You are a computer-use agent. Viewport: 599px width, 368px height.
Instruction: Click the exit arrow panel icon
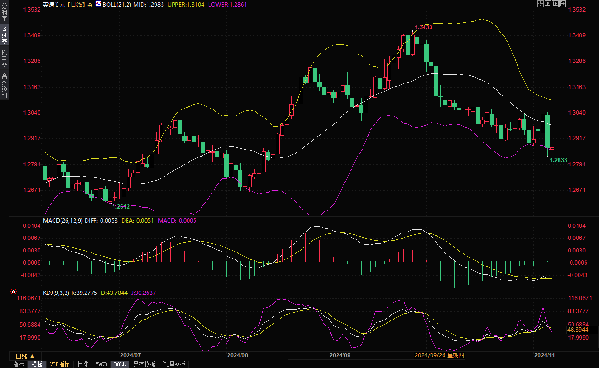[x=562, y=4]
